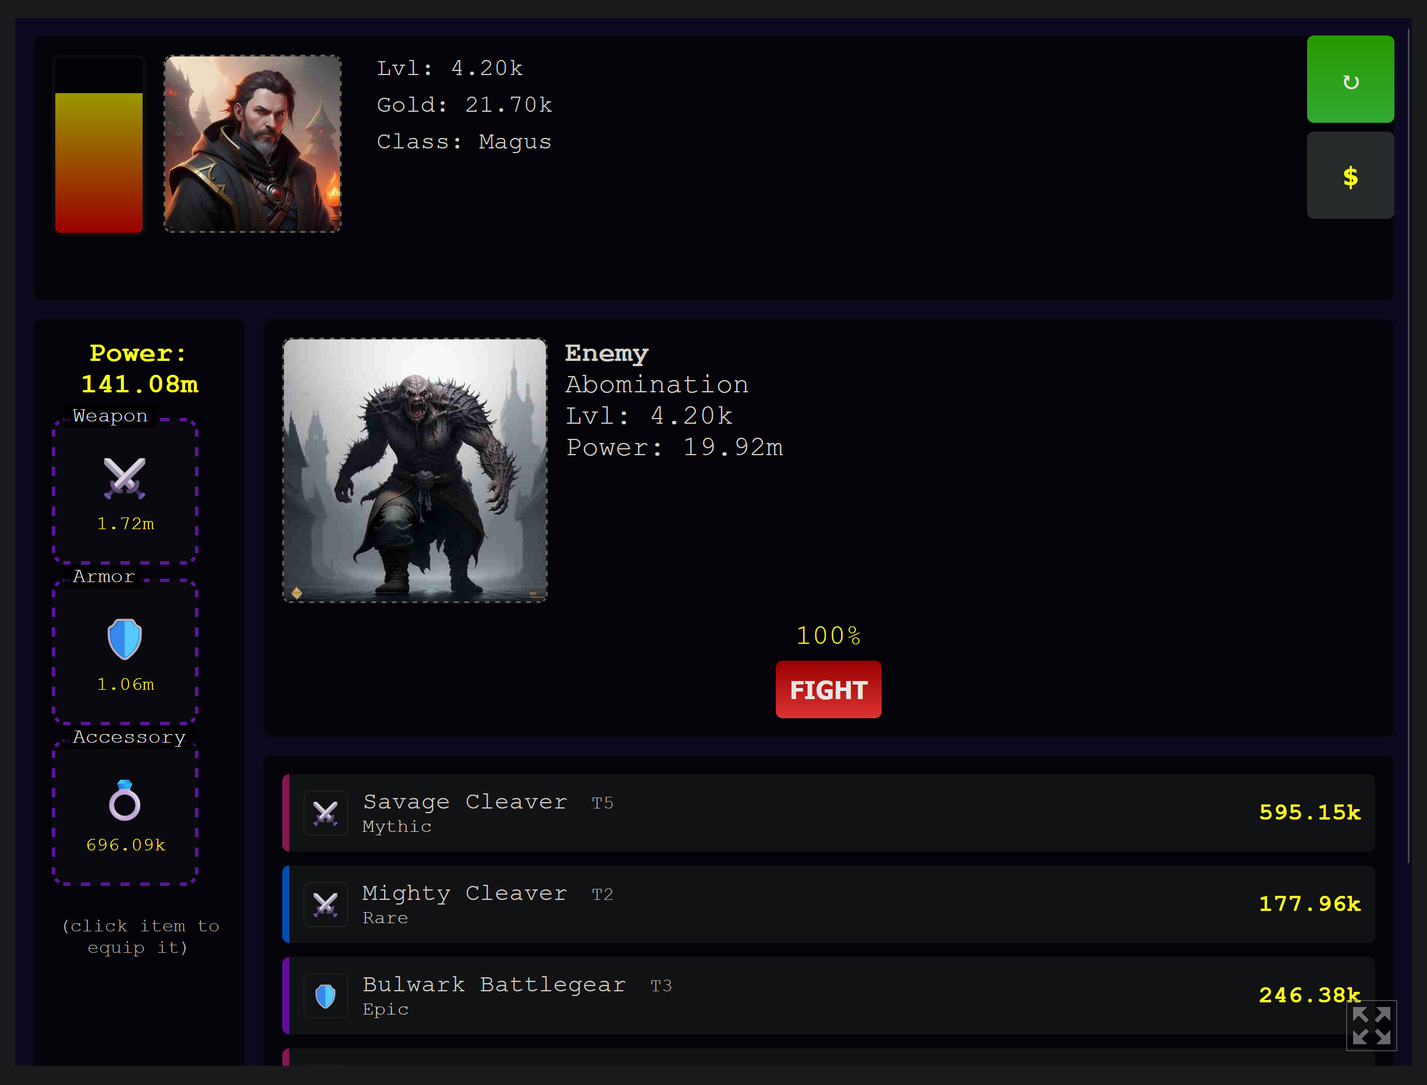Click the Abomination enemy portrait
Image resolution: width=1427 pixels, height=1085 pixels.
point(414,470)
